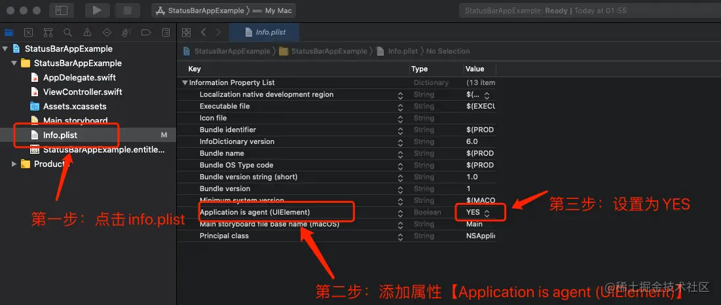Collapse the StatusBarAppExample project root

[5, 48]
